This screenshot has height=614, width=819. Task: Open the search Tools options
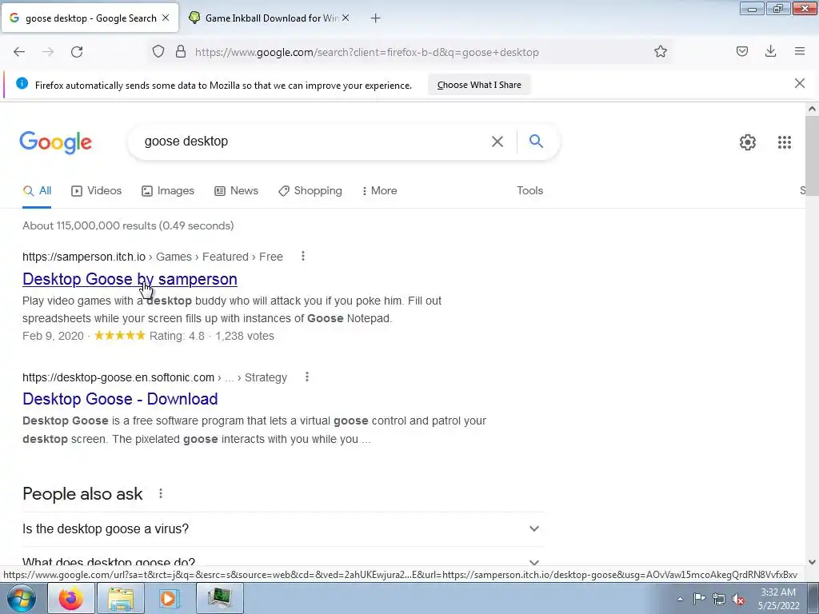click(529, 190)
